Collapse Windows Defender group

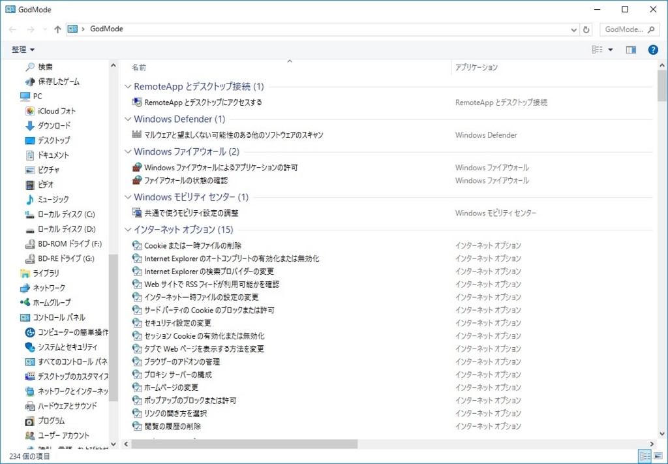coord(127,119)
